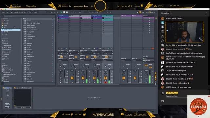Click the Master track header
This screenshot has height=118, width=210.
click(x=148, y=16)
